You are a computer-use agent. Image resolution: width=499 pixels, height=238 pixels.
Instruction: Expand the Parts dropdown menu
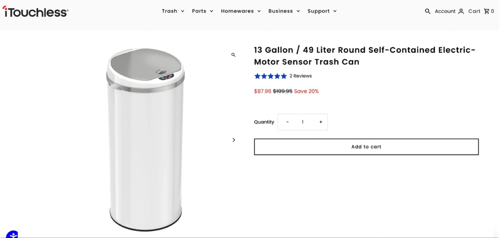pos(202,11)
